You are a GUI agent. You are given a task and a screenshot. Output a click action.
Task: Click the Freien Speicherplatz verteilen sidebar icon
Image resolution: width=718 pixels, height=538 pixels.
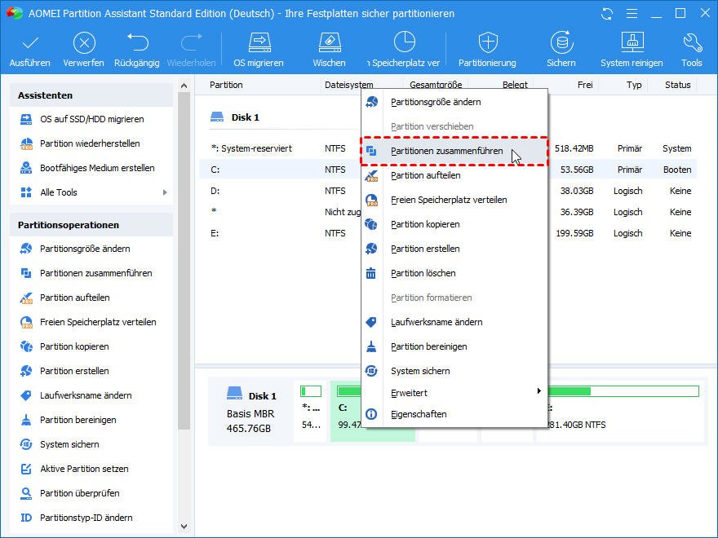(26, 322)
